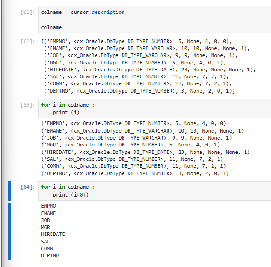Click COMM printed tuple in cell 63 output
Screen dimensions: 271x267
[134, 166]
